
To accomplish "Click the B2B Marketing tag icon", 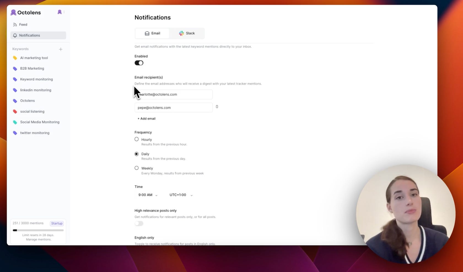I will (15, 68).
